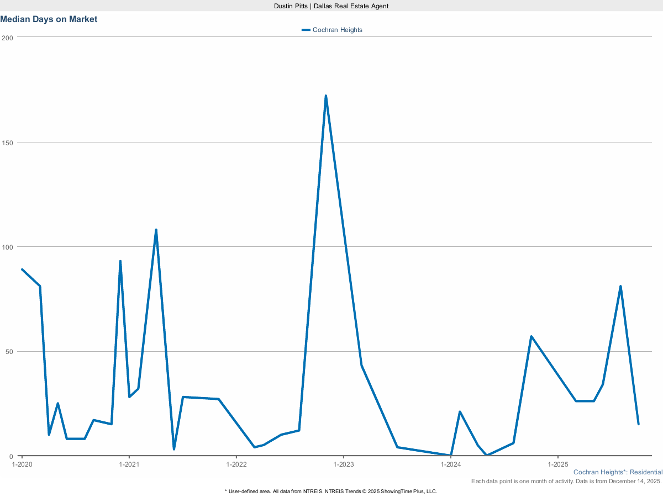Screen dimensions: 663x497
Task: Select the late 2025 spike around 80 days
Action: pyautogui.click(x=620, y=286)
